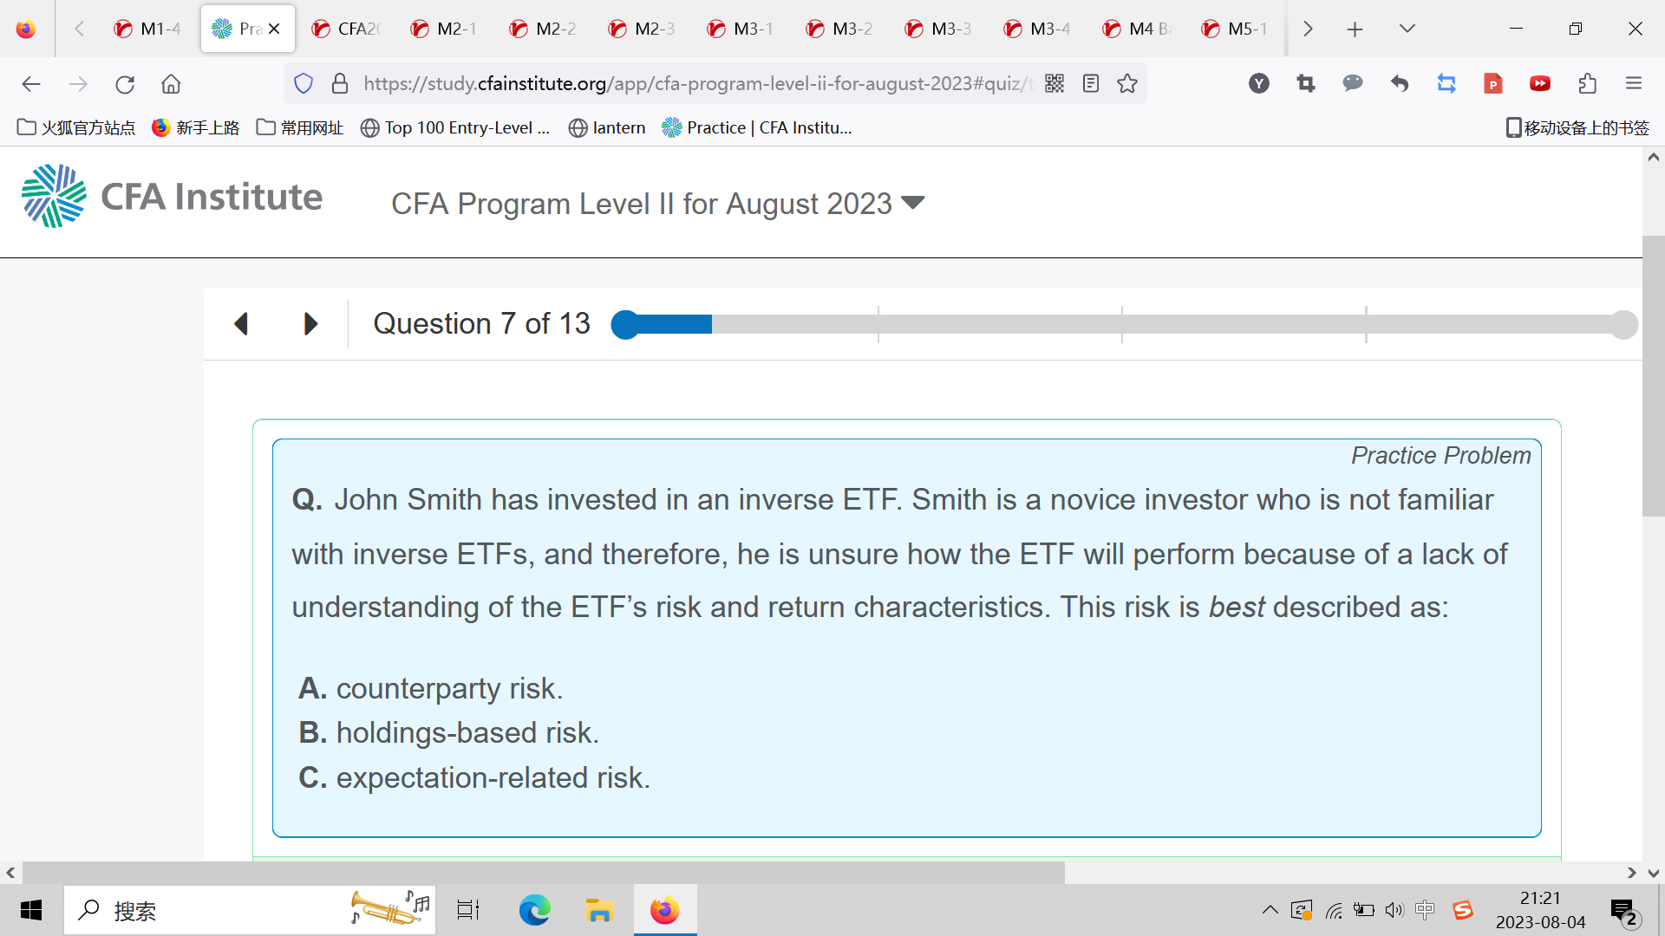Select answer B holdings-based risk
Viewport: 1665px width, 936px height.
point(448,733)
